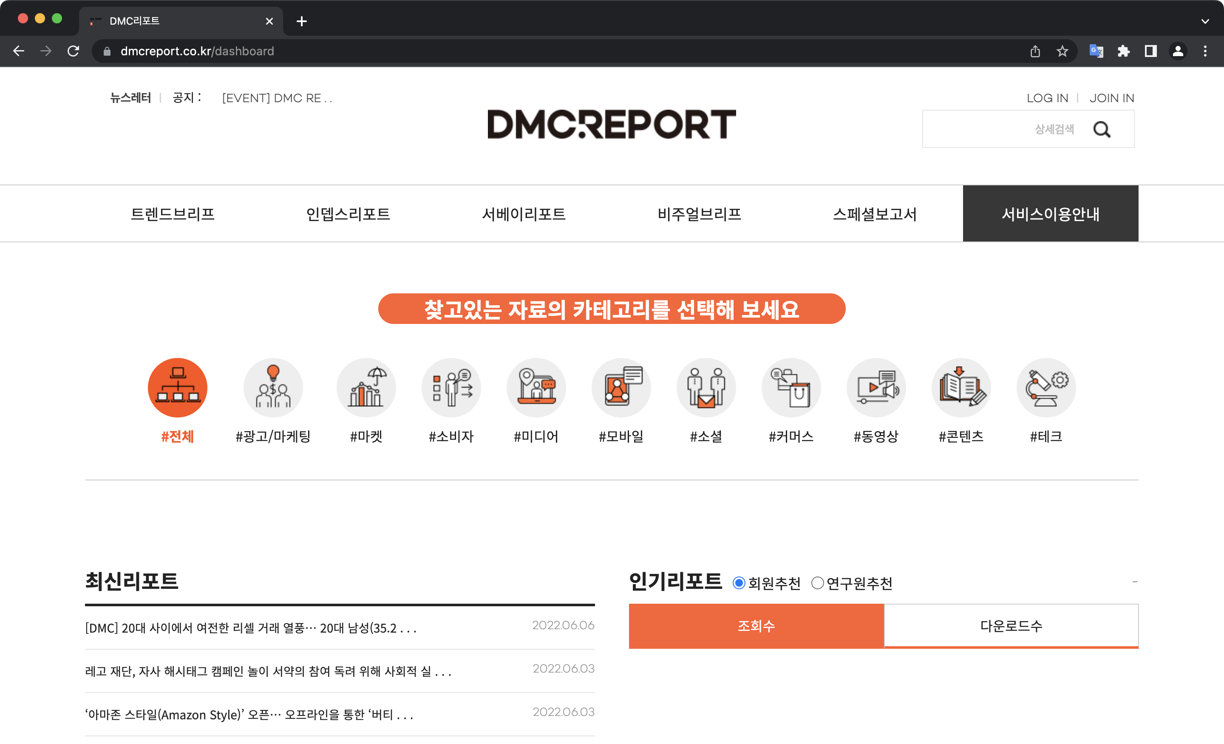This screenshot has width=1224, height=744.
Task: Select the #커머스 category icon
Action: coord(791,388)
